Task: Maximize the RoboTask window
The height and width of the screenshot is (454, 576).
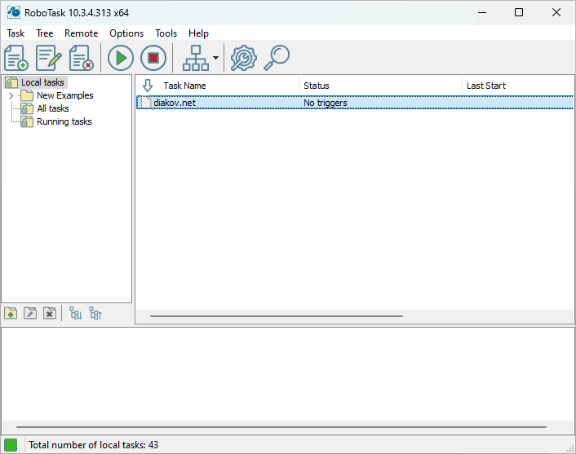Action: (519, 12)
